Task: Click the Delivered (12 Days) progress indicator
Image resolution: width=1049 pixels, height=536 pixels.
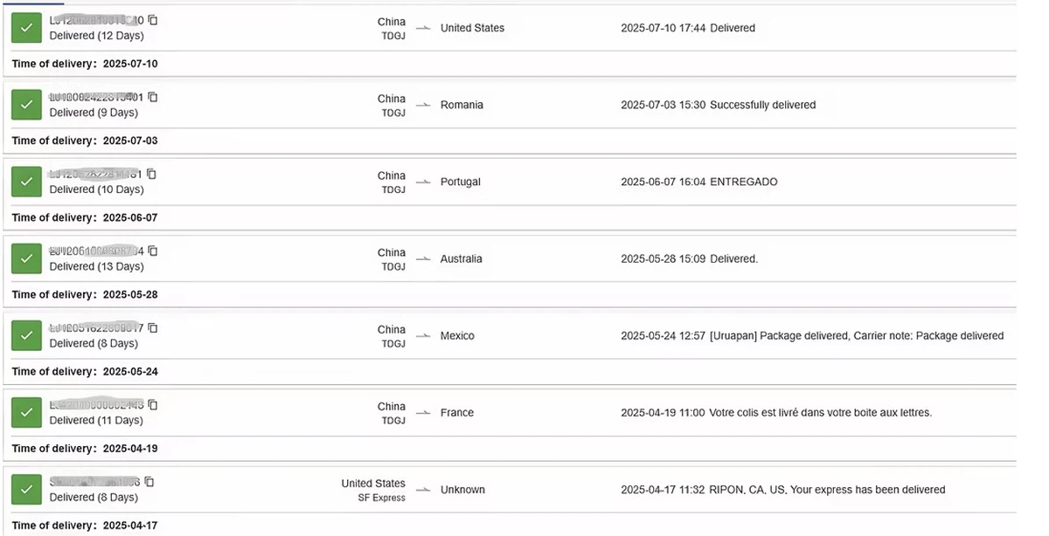Action: (x=96, y=35)
